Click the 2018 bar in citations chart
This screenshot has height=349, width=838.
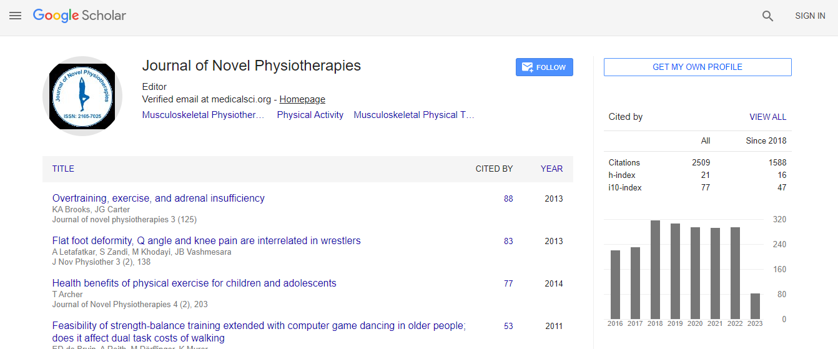[655, 269]
